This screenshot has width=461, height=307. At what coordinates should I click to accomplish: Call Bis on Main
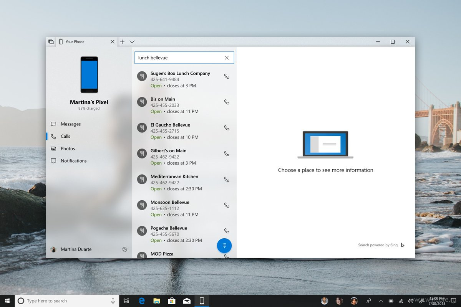[x=227, y=102]
